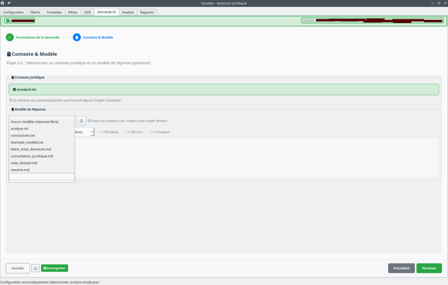Open the Rapports tab

coord(147,12)
